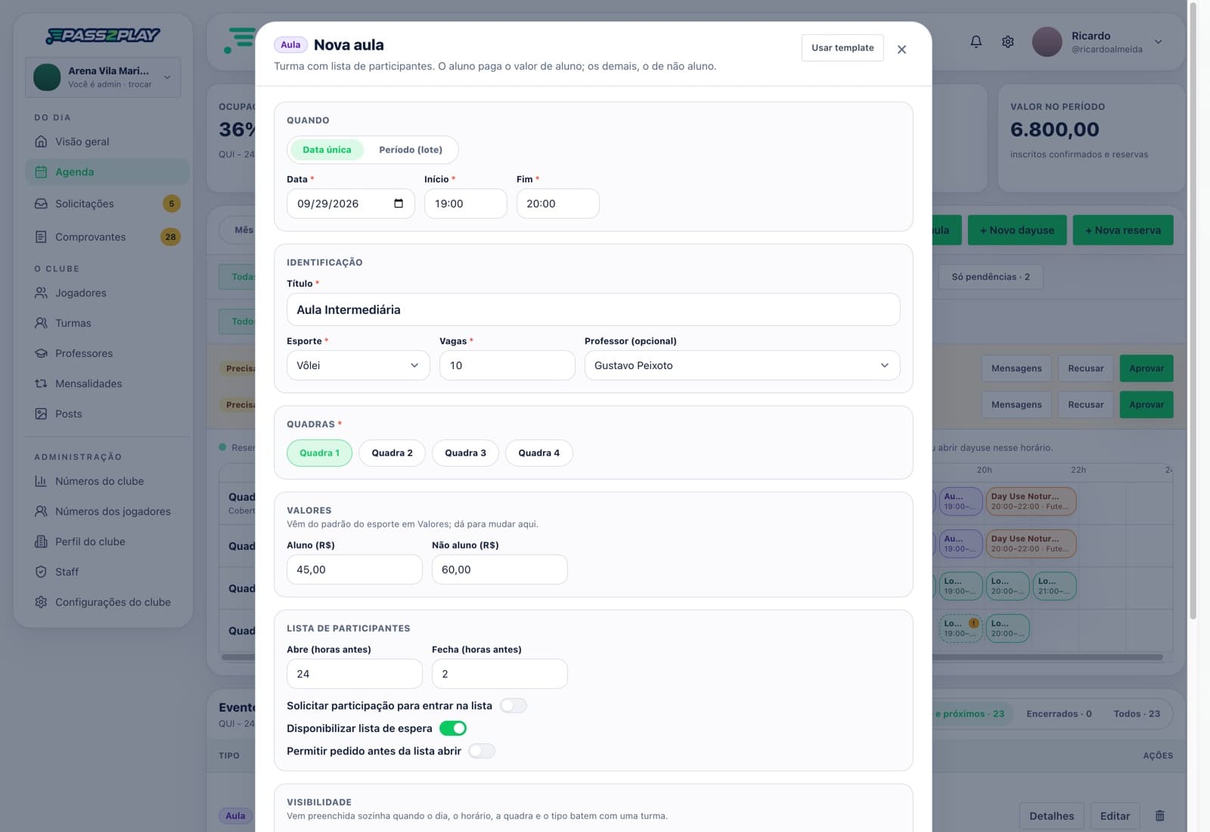Open settings gear icon in top bar
This screenshot has width=1210, height=832.
[1008, 42]
